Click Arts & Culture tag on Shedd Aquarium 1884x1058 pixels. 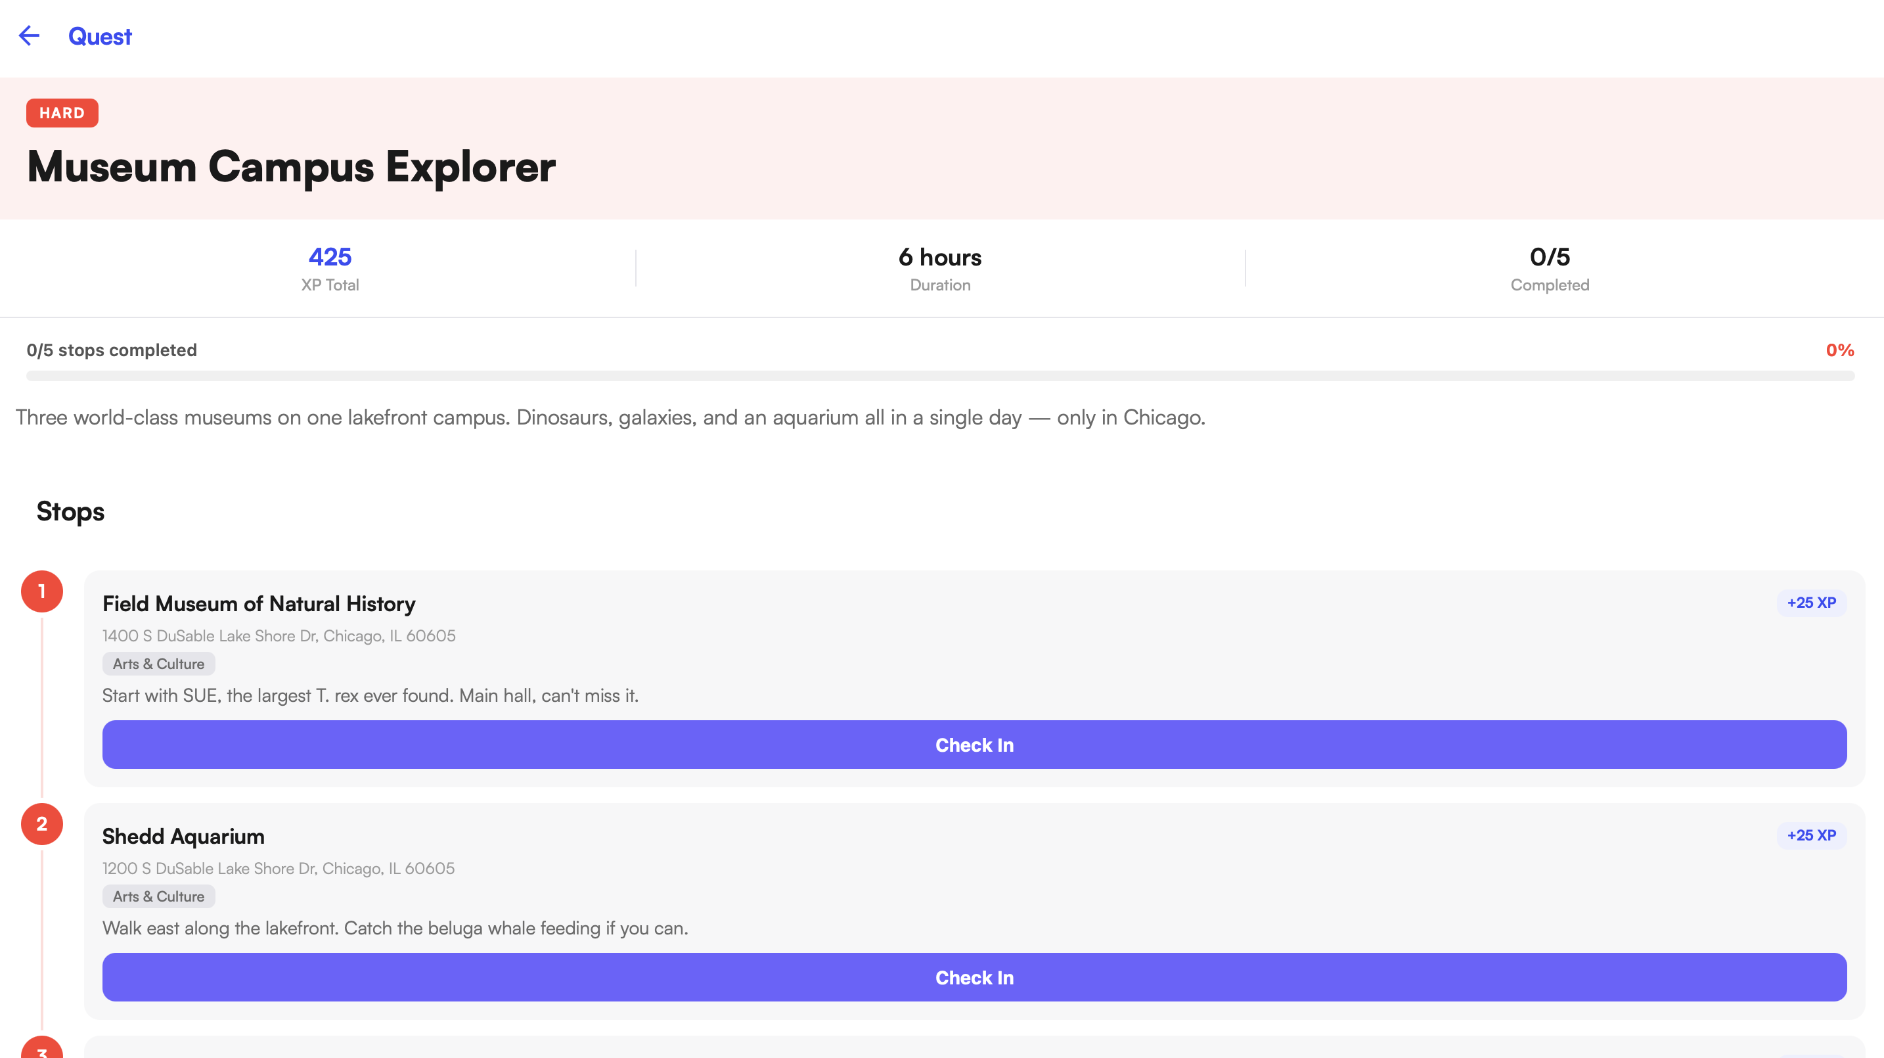pos(159,896)
